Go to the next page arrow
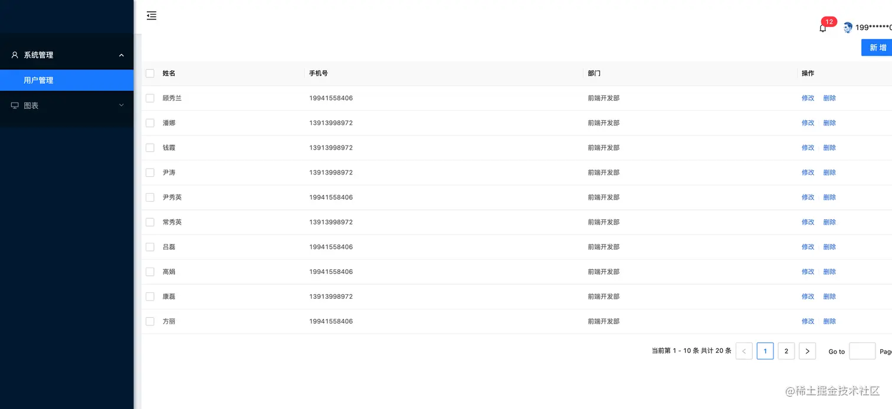Viewport: 892px width, 409px height. [x=807, y=351]
